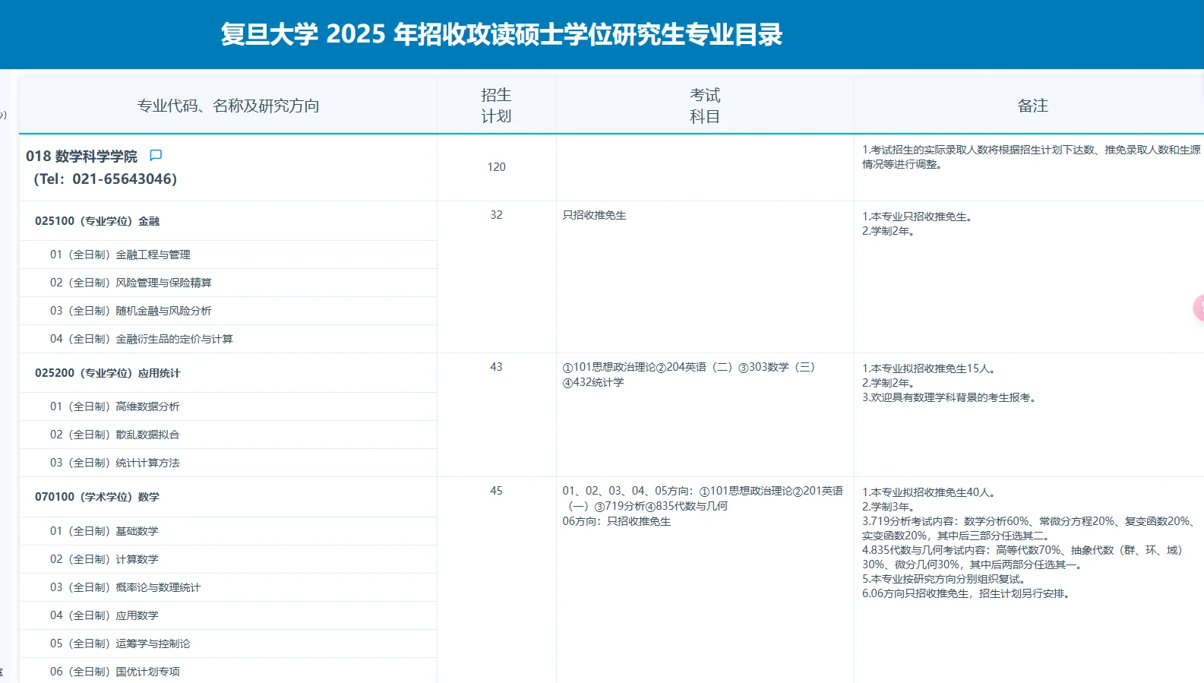Select direction 03（全日制）概率论与数理统计

[228, 587]
